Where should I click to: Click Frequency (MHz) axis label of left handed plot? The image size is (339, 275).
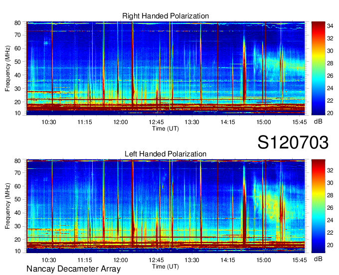(x=7, y=206)
